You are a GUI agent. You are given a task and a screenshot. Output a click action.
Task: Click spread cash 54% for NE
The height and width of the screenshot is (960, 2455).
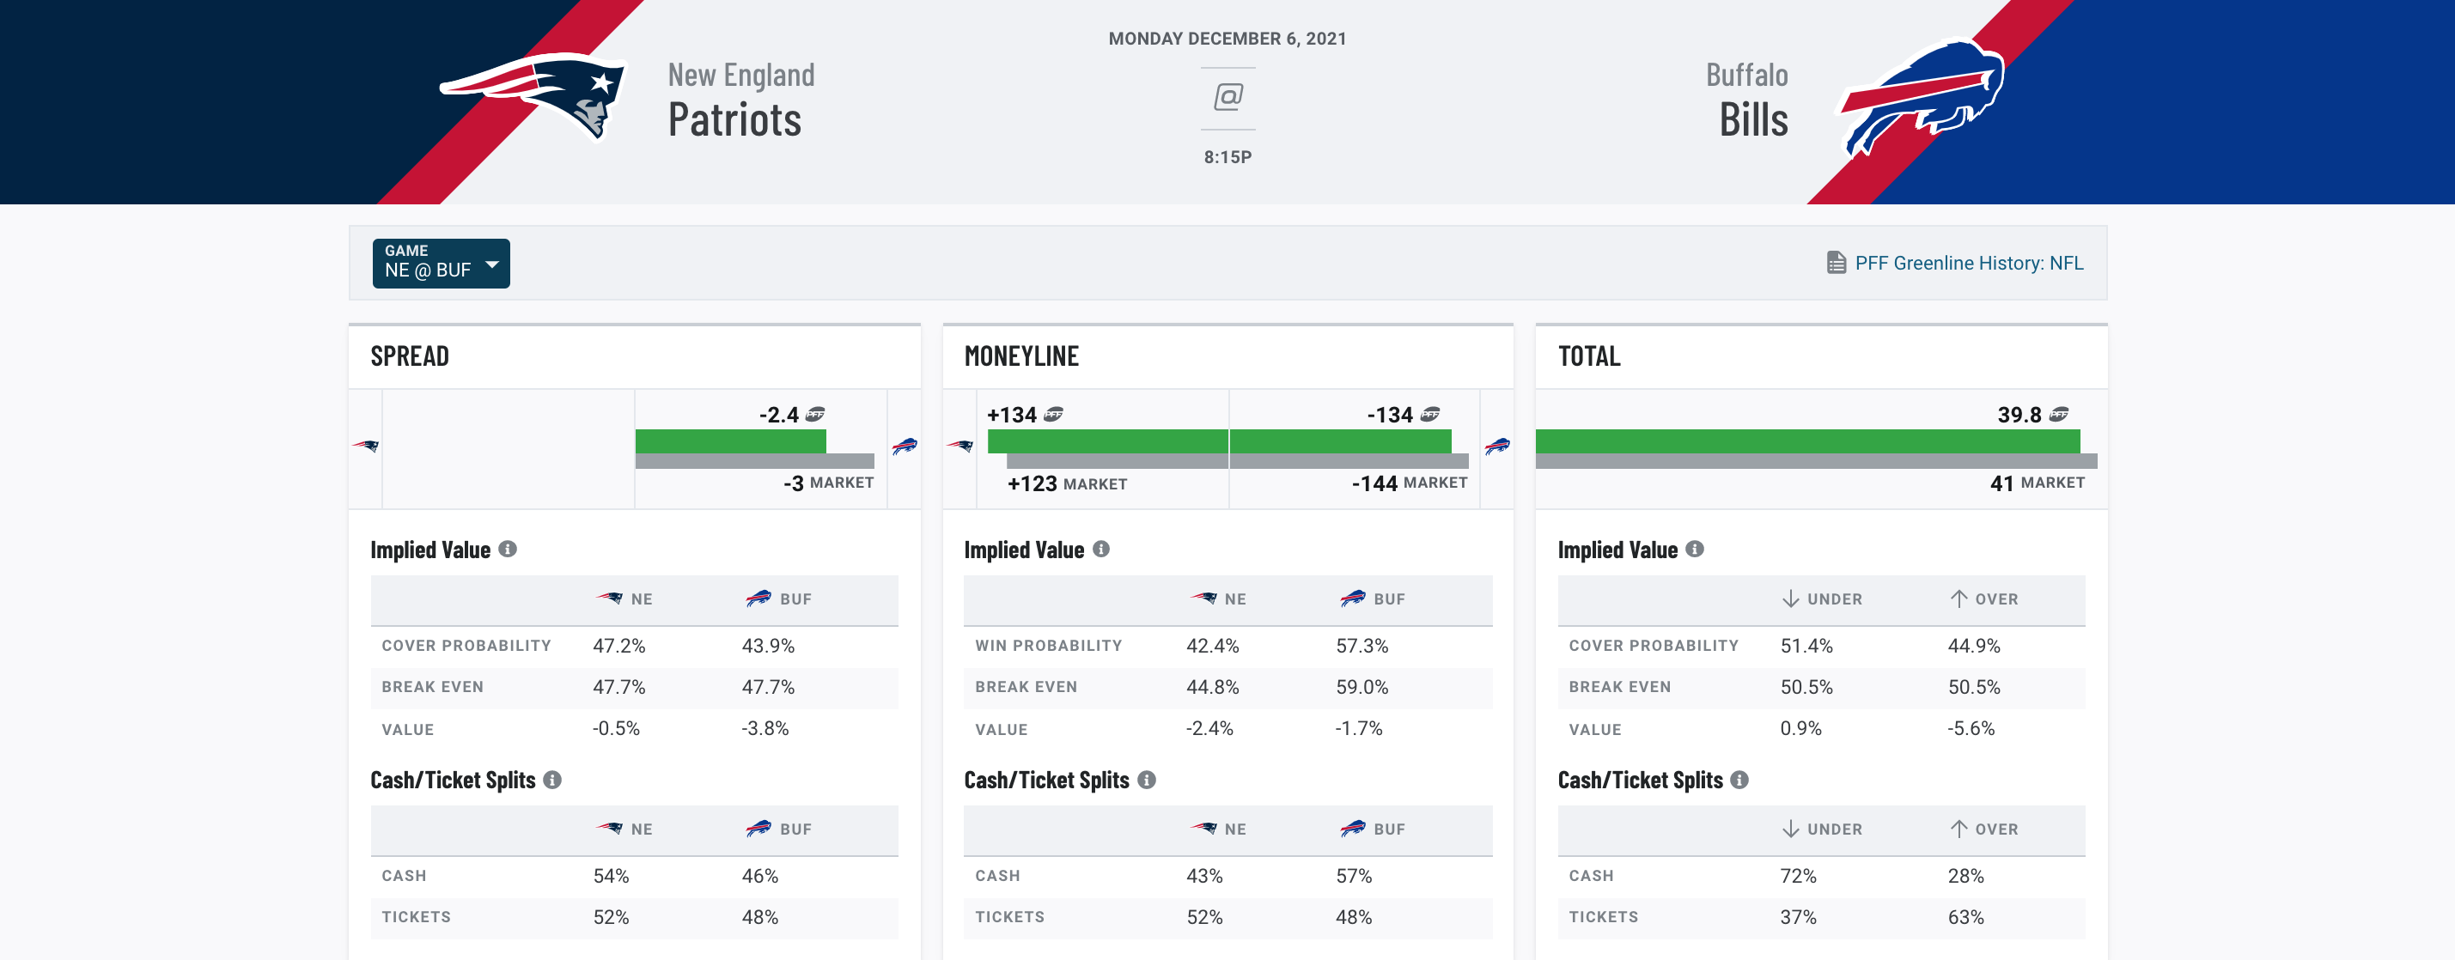tap(611, 875)
